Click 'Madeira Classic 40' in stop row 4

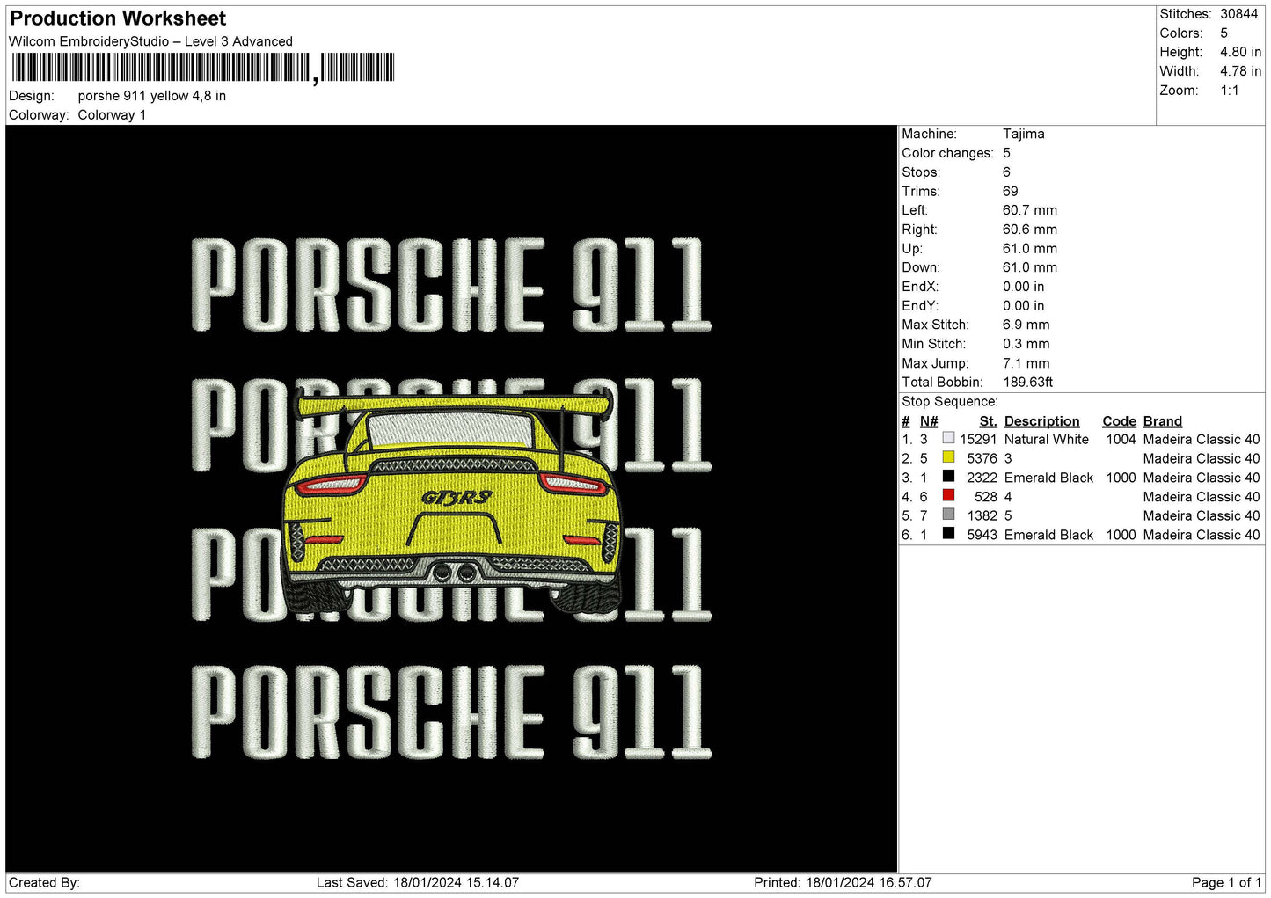[1202, 497]
